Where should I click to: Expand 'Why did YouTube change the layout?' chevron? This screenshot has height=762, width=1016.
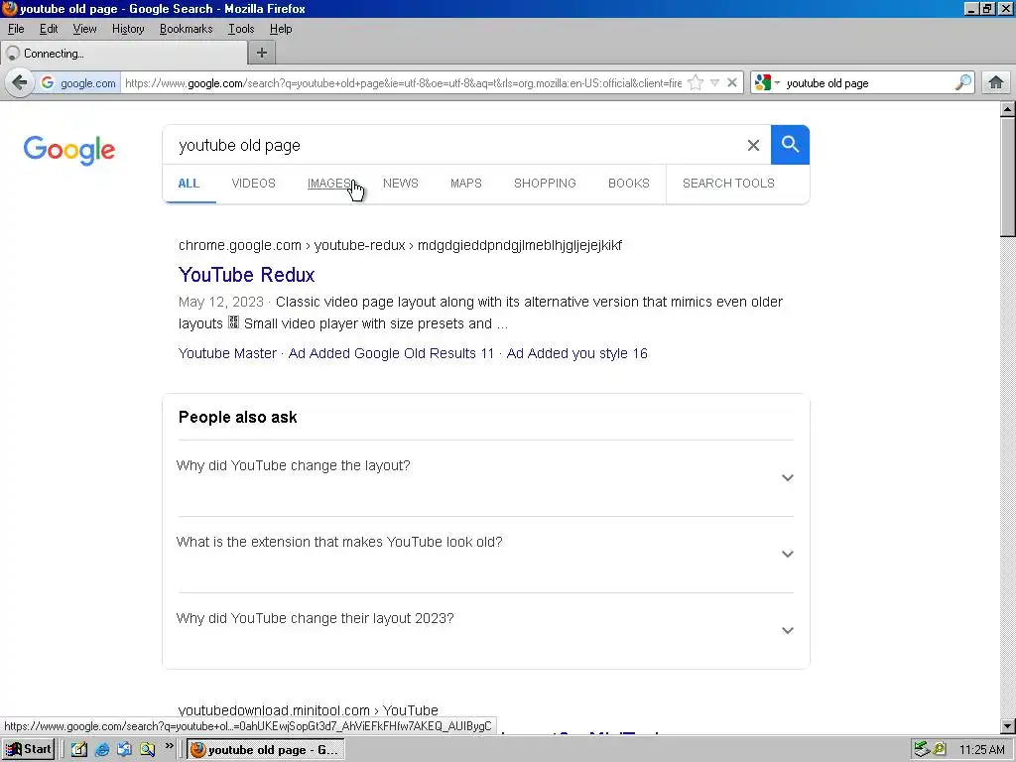click(x=787, y=477)
